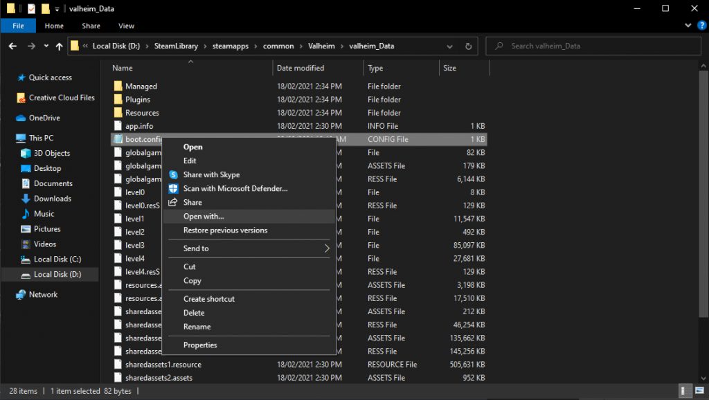
Task: Sort files by Date modified column
Action: [300, 68]
